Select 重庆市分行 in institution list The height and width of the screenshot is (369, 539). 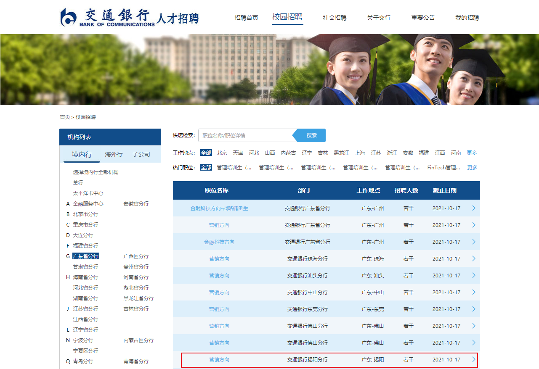[x=85, y=225]
